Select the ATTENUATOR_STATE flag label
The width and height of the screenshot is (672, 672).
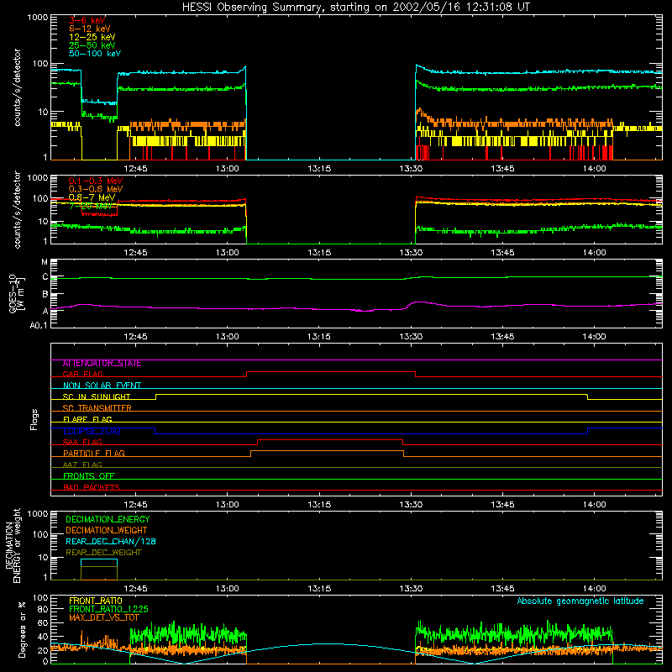[102, 364]
